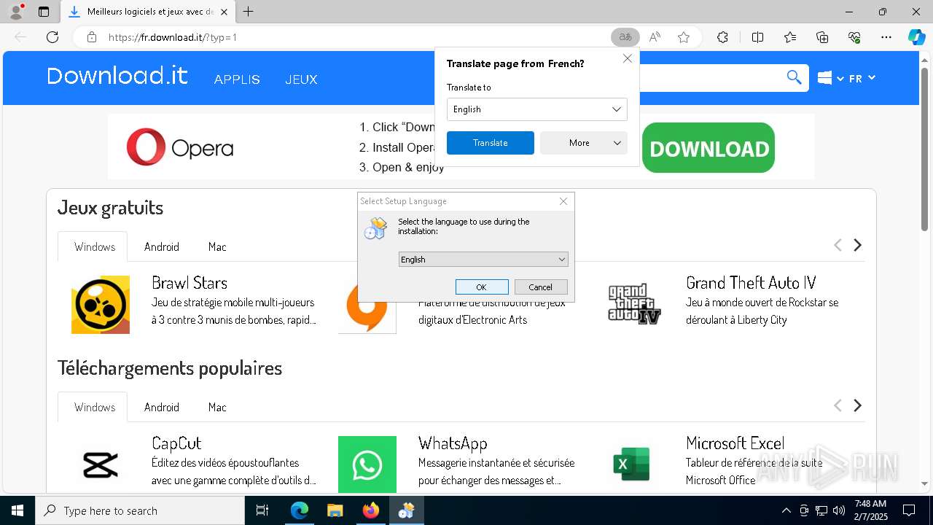Open the CapCut title link
Screen dimensions: 933x525
point(176,443)
